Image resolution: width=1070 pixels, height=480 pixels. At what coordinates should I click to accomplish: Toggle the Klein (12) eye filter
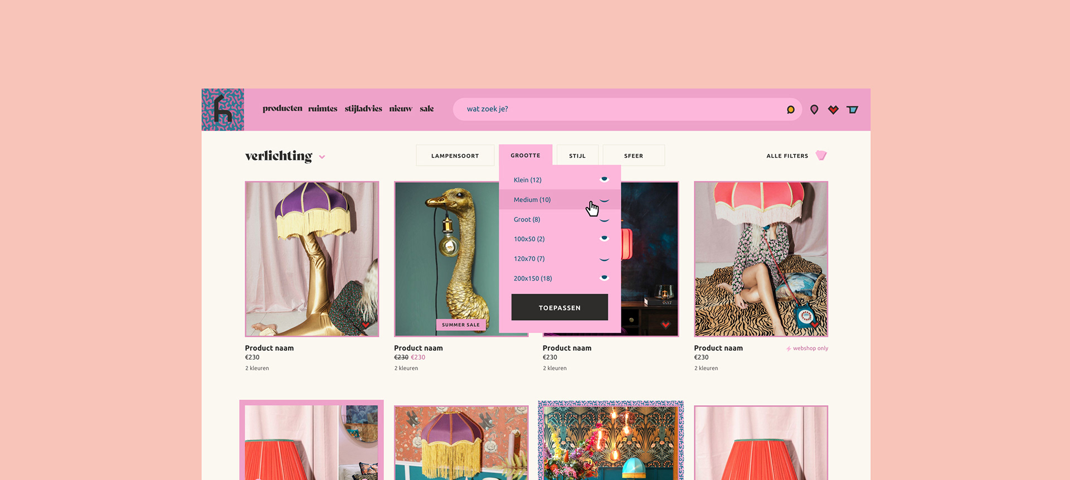604,180
